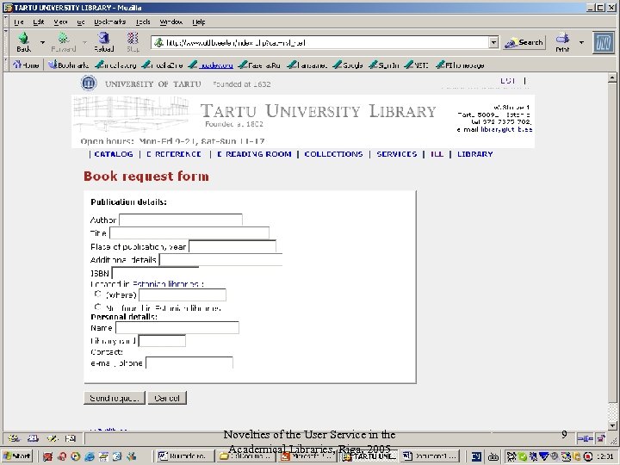Click the Name input field
Viewport: 620px width, 465px height.
point(177,328)
